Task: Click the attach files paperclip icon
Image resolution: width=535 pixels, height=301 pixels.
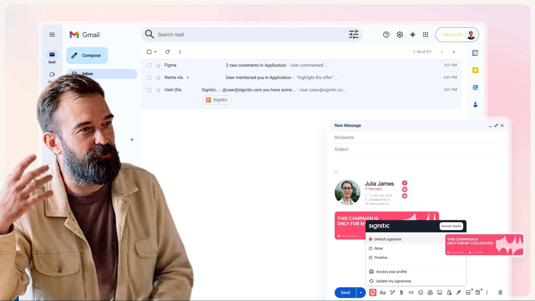Action: click(x=401, y=292)
